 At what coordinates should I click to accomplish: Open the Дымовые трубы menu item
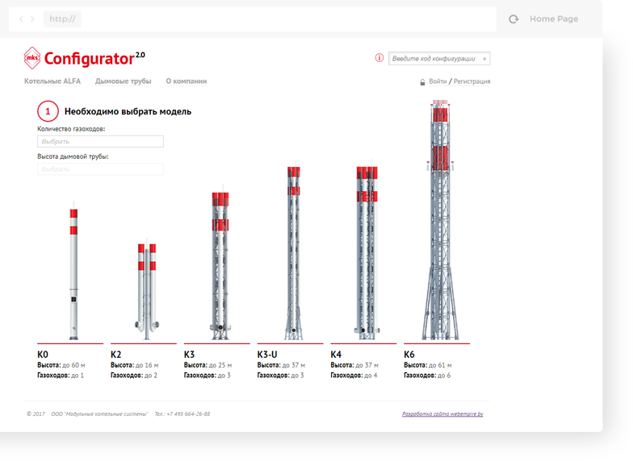tap(123, 81)
